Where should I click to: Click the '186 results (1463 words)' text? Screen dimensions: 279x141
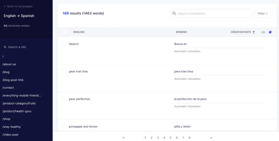click(83, 13)
